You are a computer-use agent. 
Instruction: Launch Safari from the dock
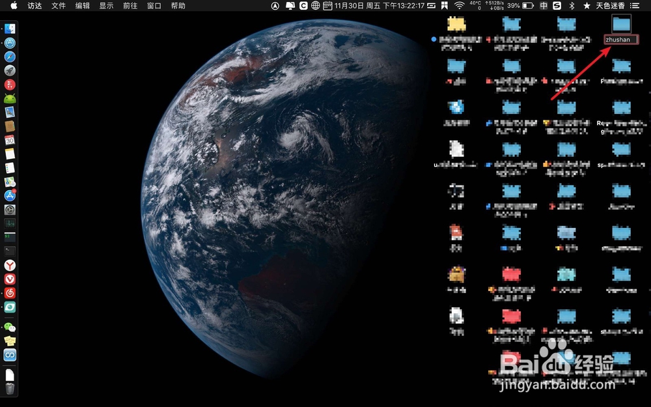(10, 57)
